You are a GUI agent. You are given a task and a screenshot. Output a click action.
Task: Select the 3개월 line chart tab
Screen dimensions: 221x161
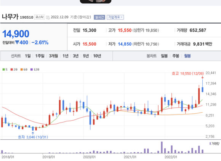(53, 56)
